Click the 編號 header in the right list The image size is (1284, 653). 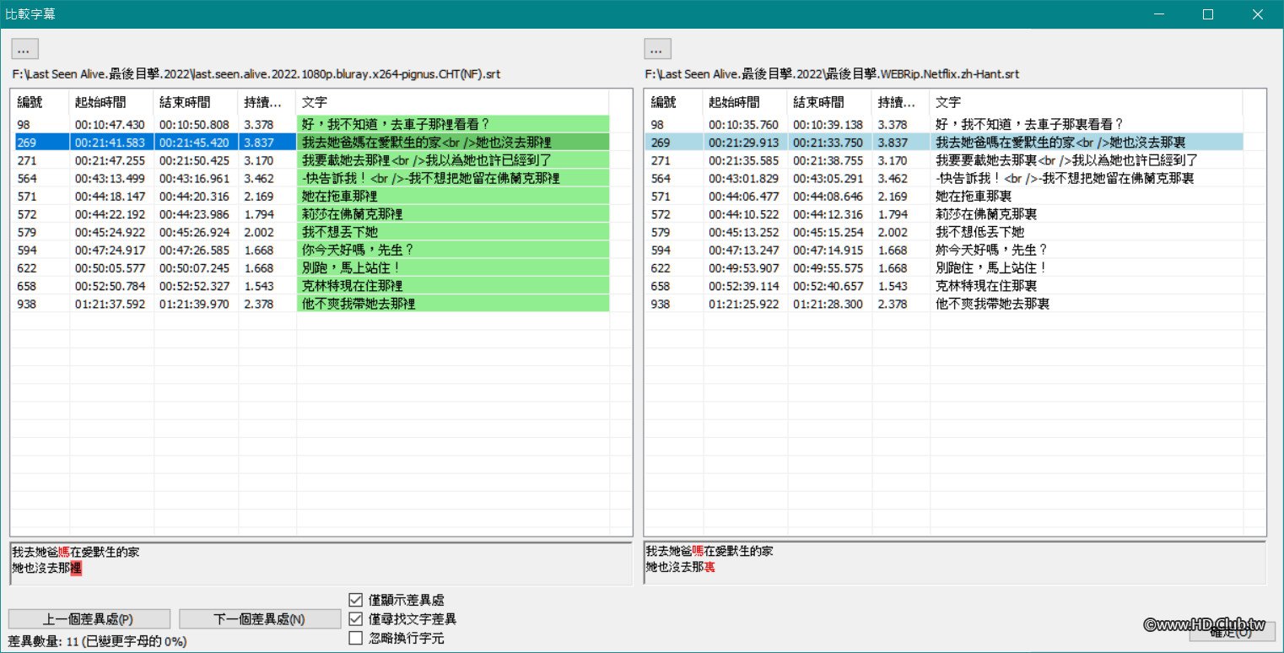pyautogui.click(x=674, y=102)
